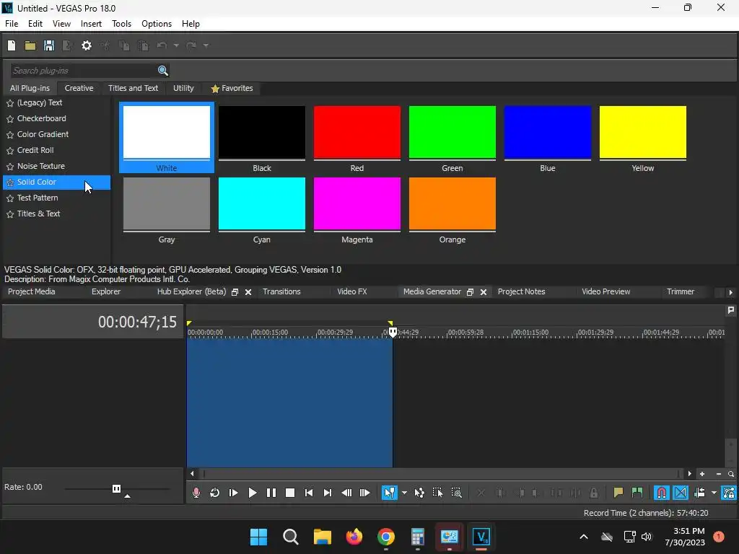Open the Auto Ripple dropdown arrow
This screenshot has height=554, width=739.
714,493
